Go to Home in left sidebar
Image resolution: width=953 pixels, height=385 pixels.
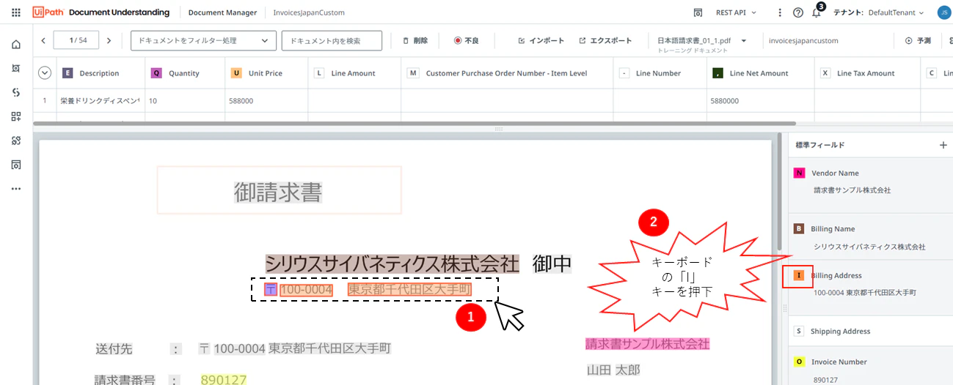(16, 45)
